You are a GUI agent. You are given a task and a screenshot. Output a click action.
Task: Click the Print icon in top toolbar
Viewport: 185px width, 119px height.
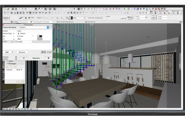16,9
